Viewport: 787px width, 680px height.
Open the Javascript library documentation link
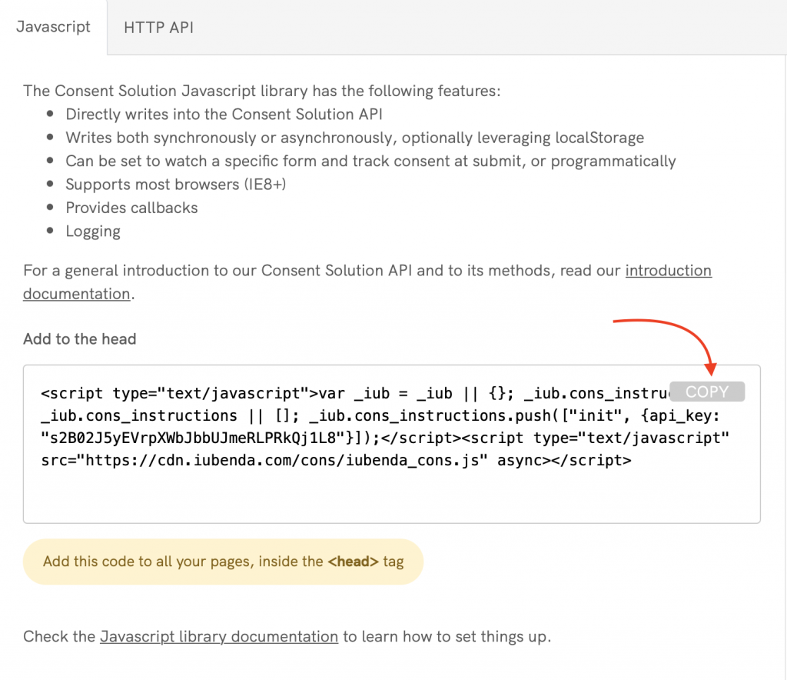pyautogui.click(x=219, y=636)
